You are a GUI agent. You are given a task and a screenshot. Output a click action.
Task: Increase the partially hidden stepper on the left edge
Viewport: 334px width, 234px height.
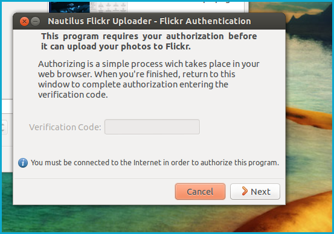coord(4,124)
